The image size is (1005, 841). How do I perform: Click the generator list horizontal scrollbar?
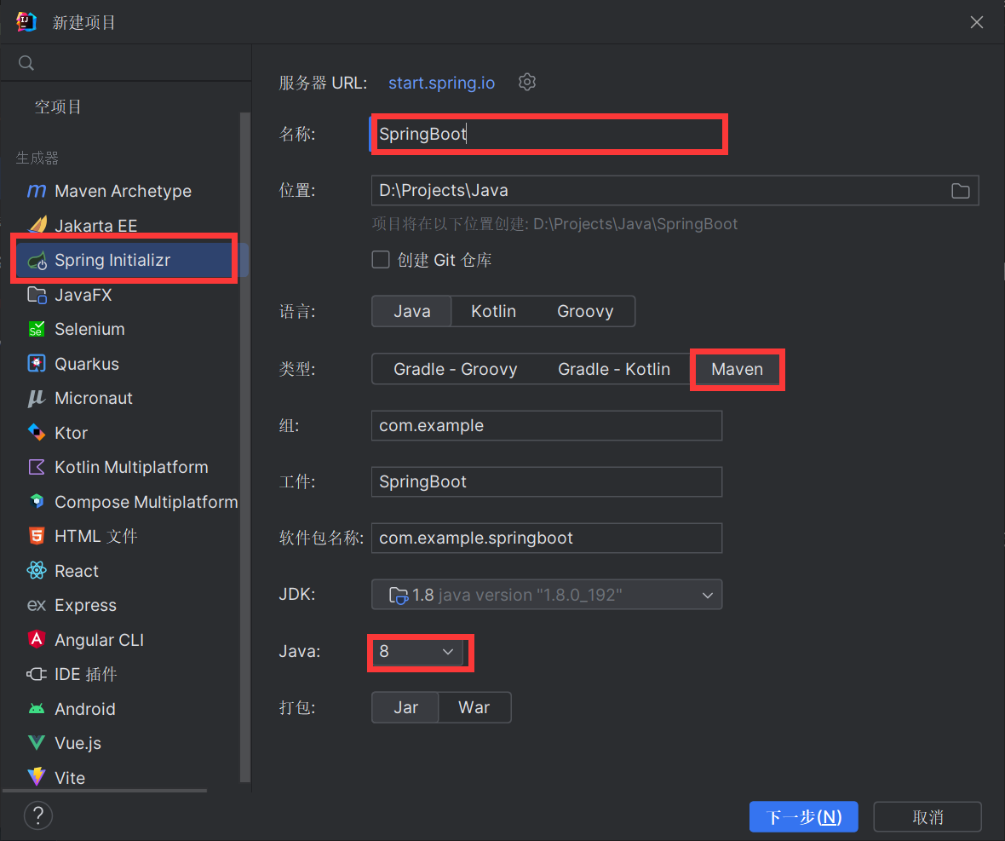pos(105,791)
